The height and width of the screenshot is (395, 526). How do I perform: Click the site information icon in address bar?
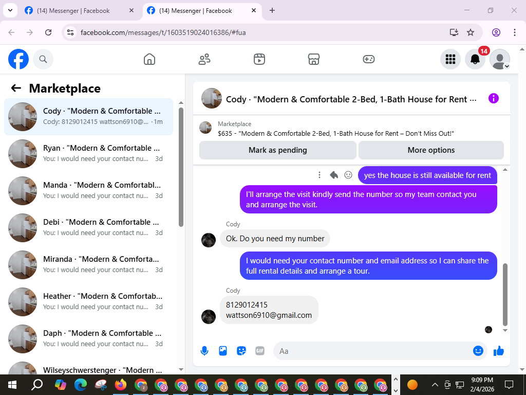(x=70, y=32)
